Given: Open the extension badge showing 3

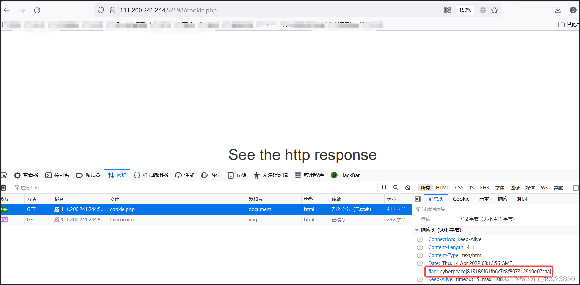Looking at the screenshot, I should click(x=573, y=10).
